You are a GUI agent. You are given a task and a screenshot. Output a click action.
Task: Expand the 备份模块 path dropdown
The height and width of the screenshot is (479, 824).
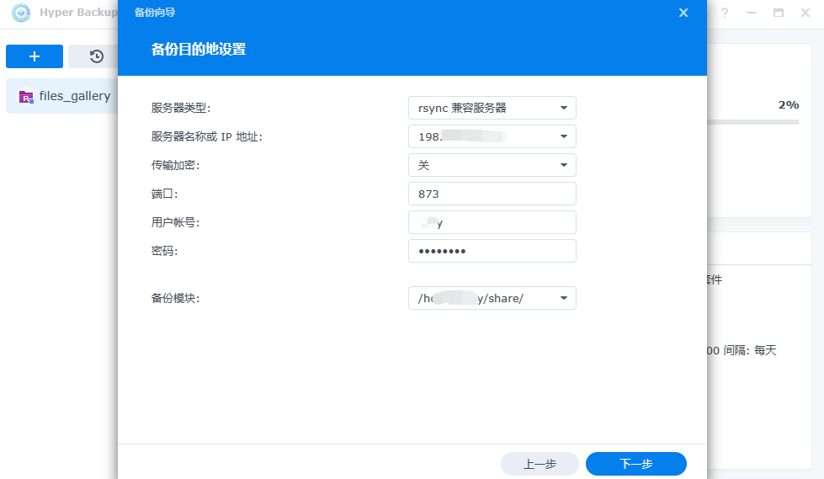click(564, 298)
